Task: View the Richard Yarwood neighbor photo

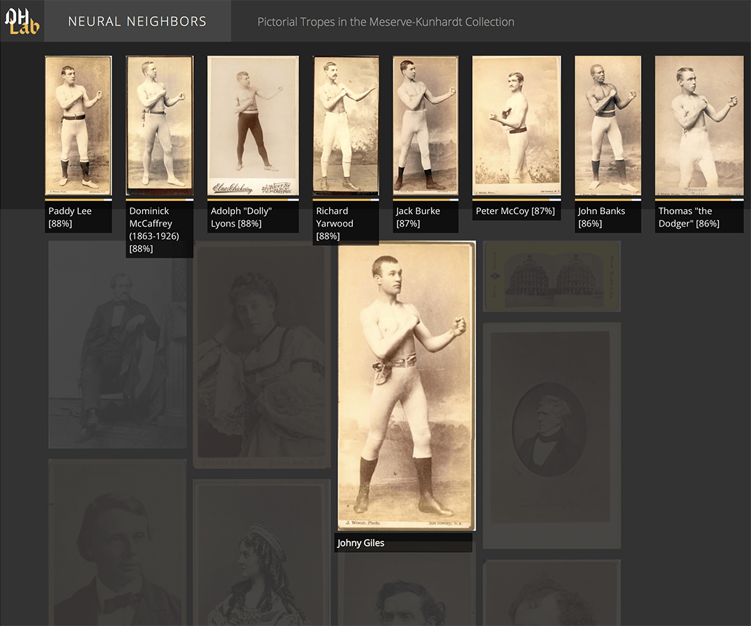Action: (x=346, y=125)
